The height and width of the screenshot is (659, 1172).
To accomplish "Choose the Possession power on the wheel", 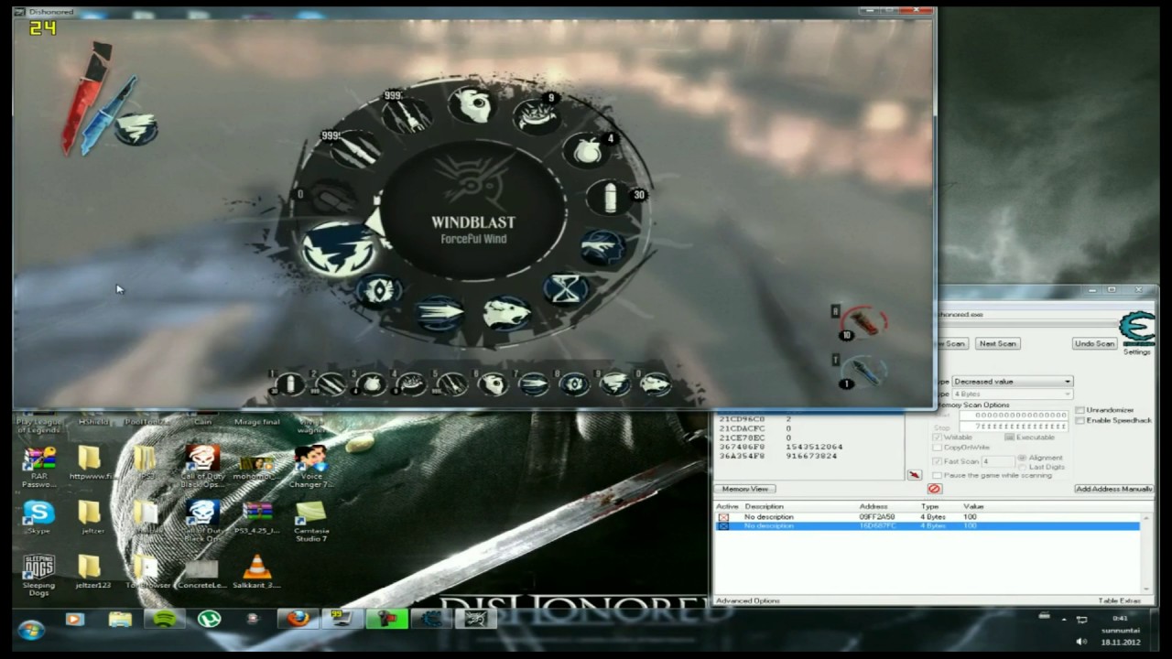I will click(x=602, y=245).
